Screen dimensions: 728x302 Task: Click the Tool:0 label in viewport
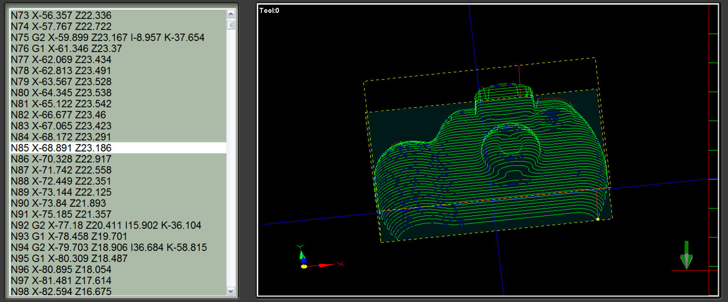click(x=269, y=11)
